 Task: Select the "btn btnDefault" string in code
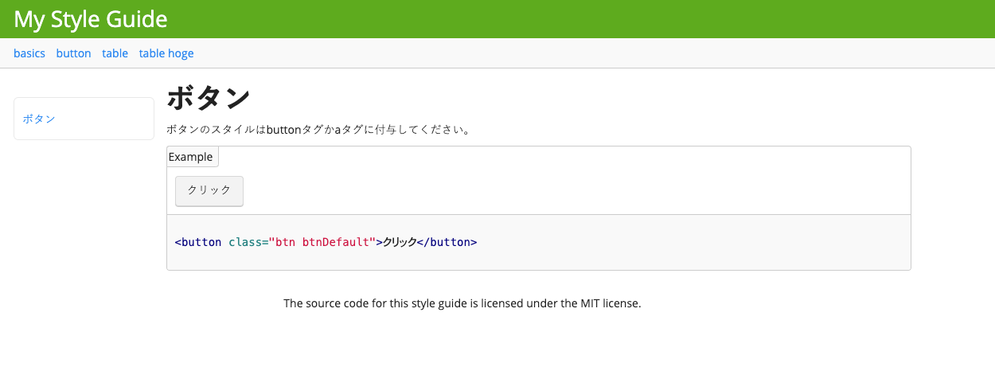322,242
